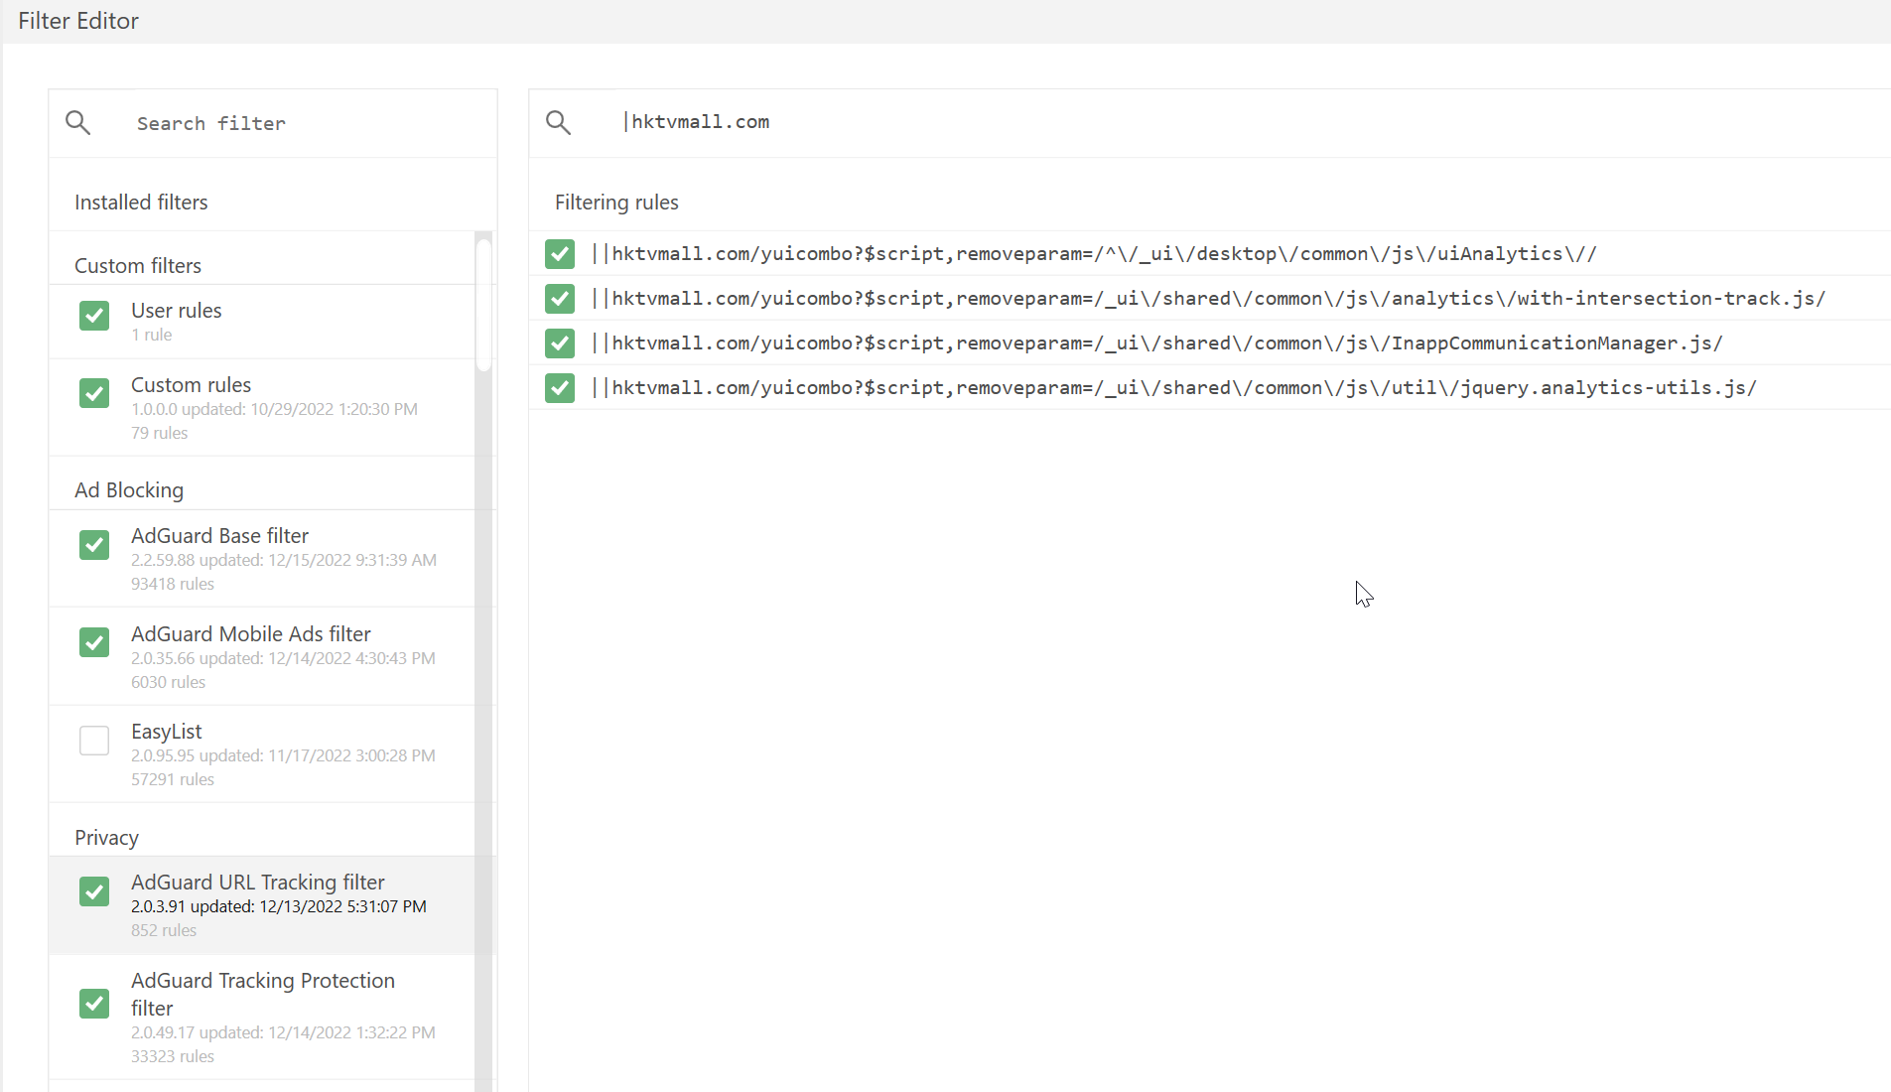Open AdGuard Tracking Protection filter entry
Viewport: 1891px width, 1092px height.
coord(262,1018)
